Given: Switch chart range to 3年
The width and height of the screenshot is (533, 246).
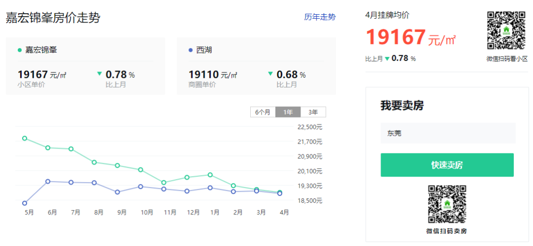Looking at the screenshot, I should (313, 112).
